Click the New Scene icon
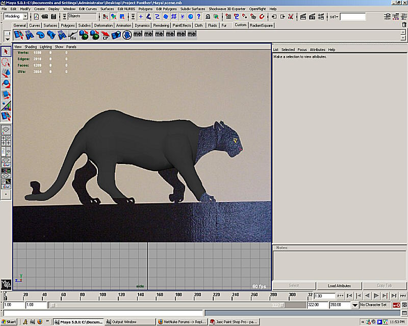 point(36,17)
